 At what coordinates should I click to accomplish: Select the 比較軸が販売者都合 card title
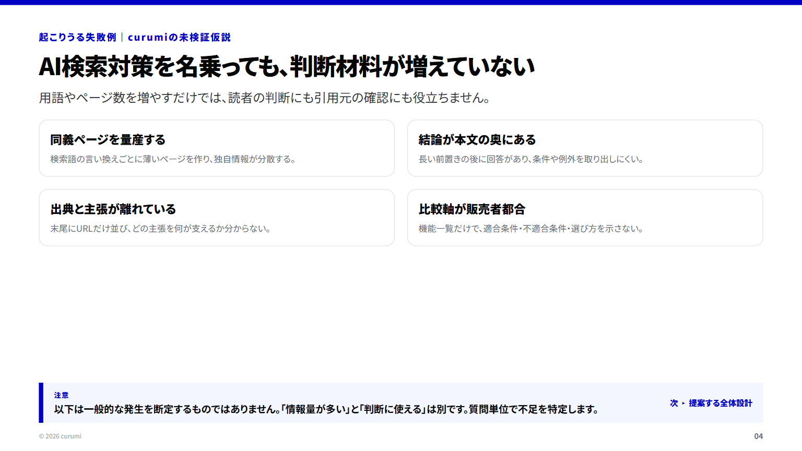click(x=472, y=209)
